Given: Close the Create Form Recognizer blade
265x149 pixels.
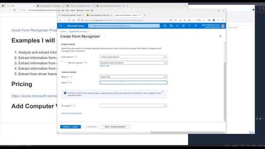Looking at the screenshot, I should (220, 36).
